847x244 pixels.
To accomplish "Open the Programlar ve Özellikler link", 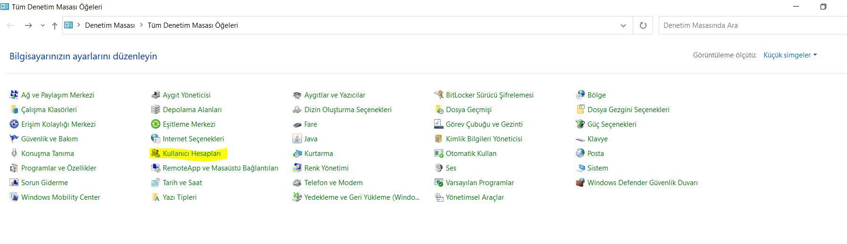I will [59, 168].
